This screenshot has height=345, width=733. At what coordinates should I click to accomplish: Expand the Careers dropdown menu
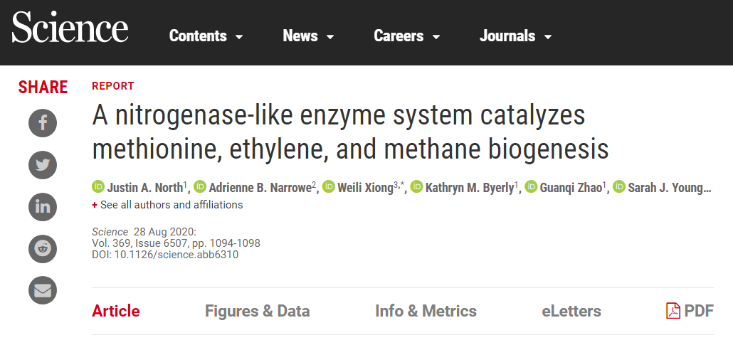[x=407, y=36]
